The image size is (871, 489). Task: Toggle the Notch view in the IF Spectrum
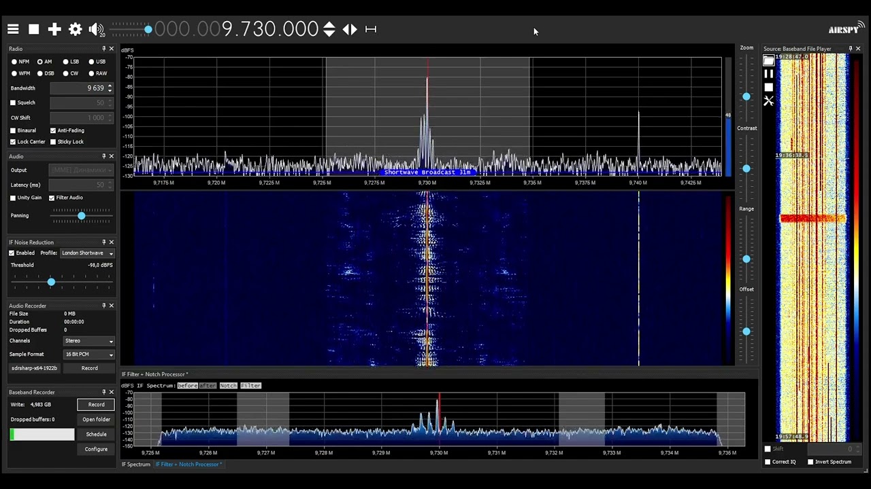pyautogui.click(x=228, y=386)
